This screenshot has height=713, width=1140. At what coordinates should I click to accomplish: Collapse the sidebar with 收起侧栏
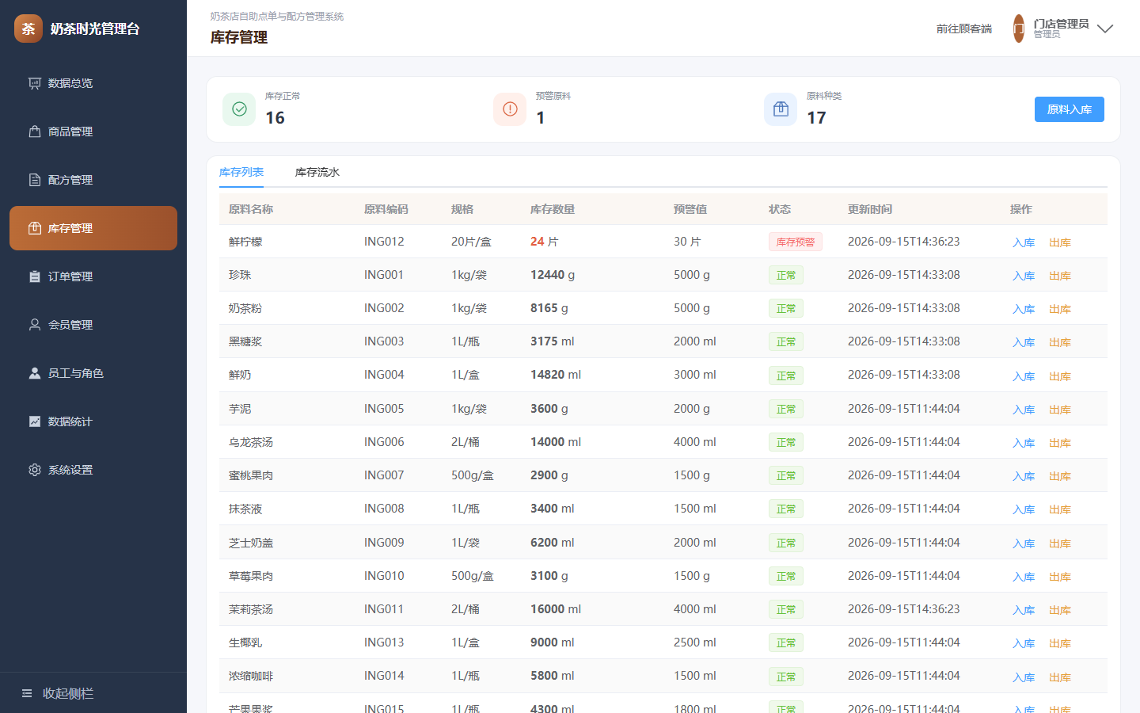click(58, 693)
